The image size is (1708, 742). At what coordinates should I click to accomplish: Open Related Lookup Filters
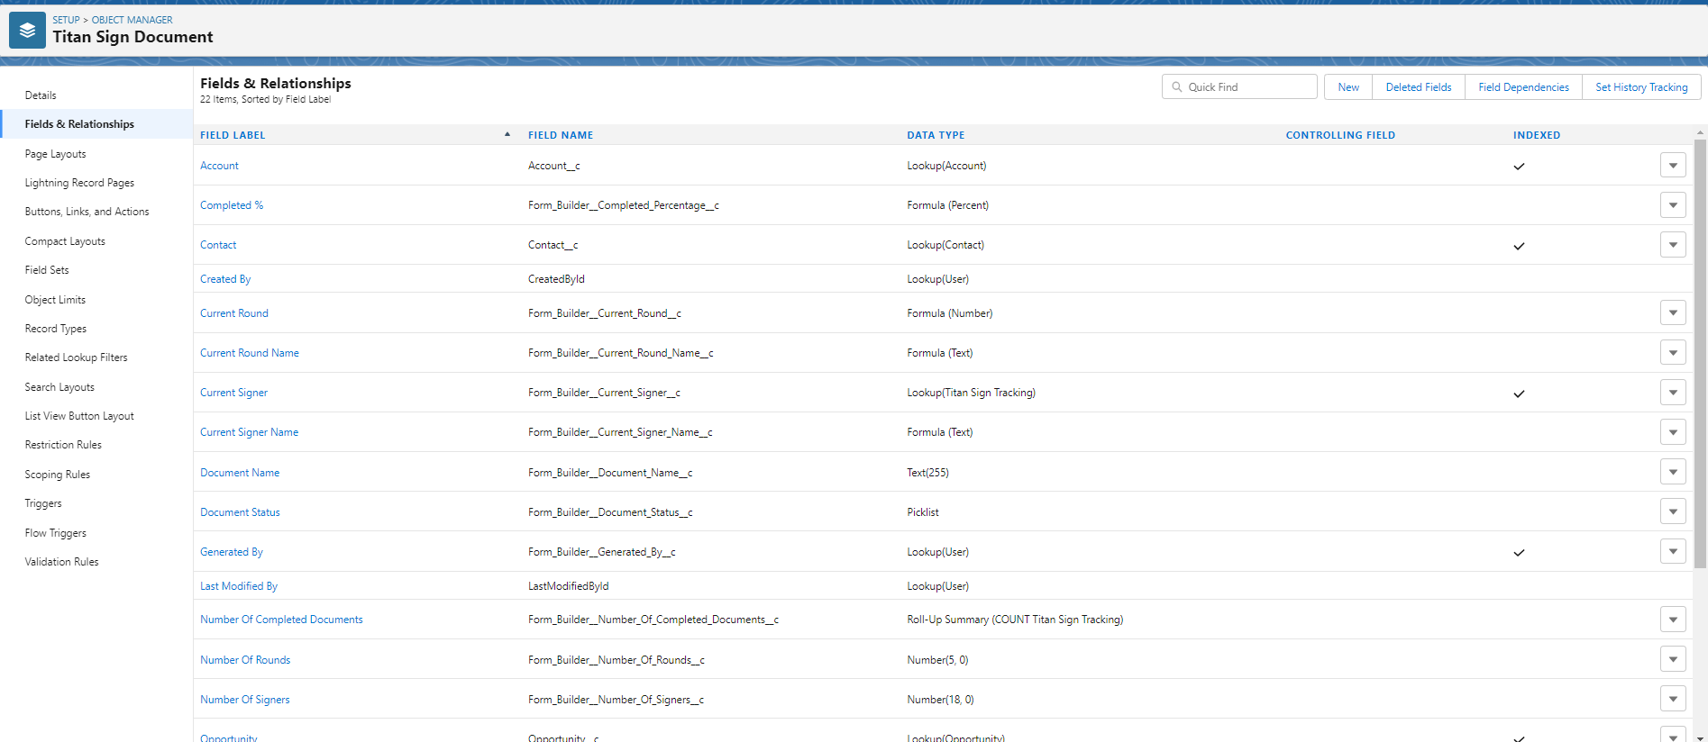77,357
